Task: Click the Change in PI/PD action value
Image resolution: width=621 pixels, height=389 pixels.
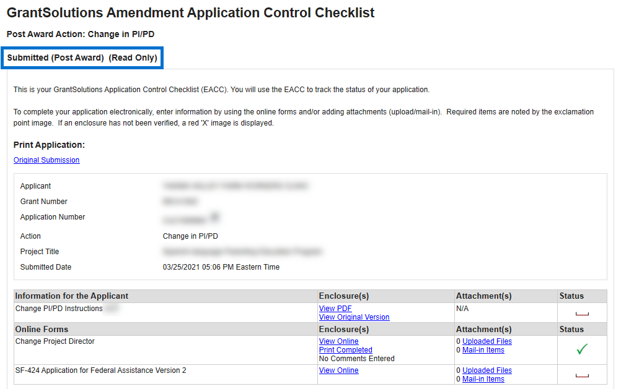Action: (x=190, y=236)
